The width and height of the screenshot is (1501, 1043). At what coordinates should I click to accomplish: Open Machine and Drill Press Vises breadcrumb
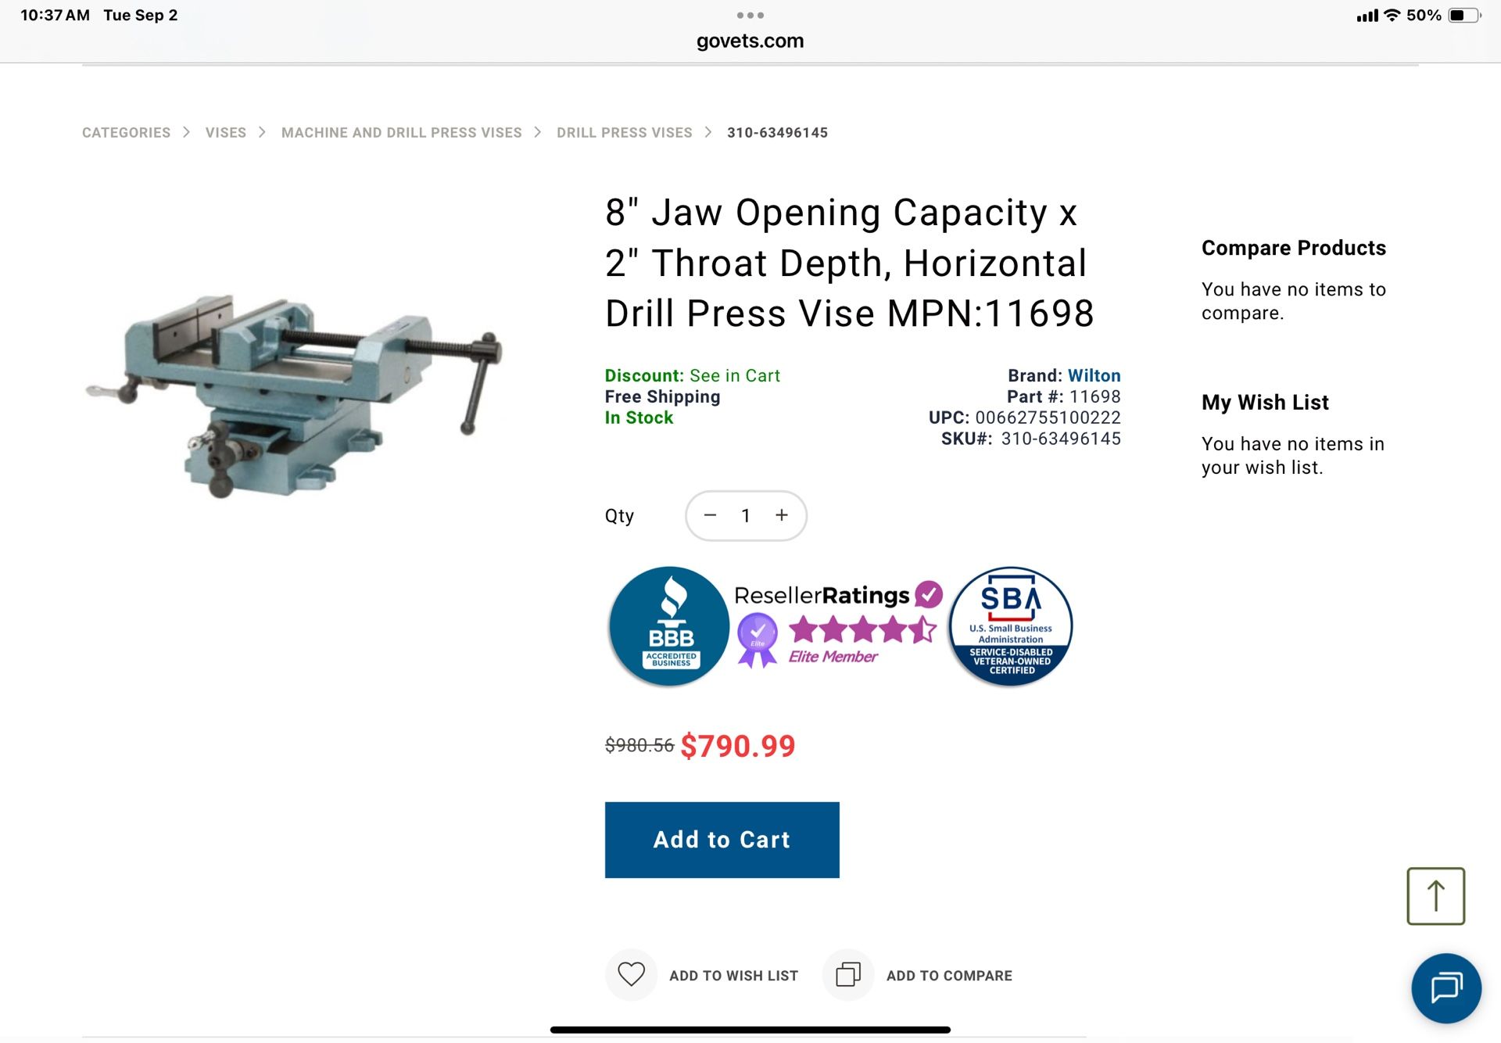click(402, 133)
